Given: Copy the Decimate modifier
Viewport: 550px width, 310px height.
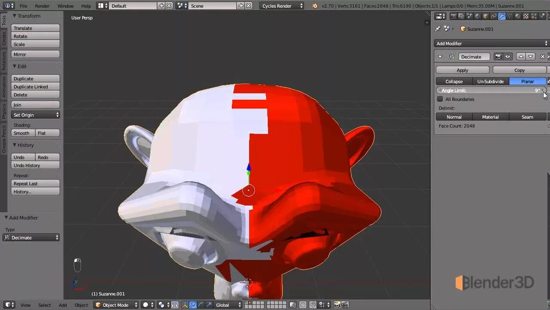Looking at the screenshot, I should (519, 70).
